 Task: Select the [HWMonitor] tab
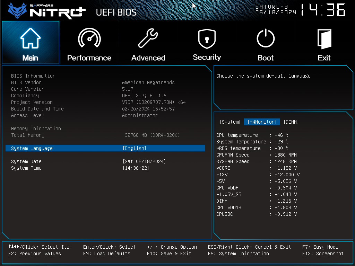pos(262,122)
